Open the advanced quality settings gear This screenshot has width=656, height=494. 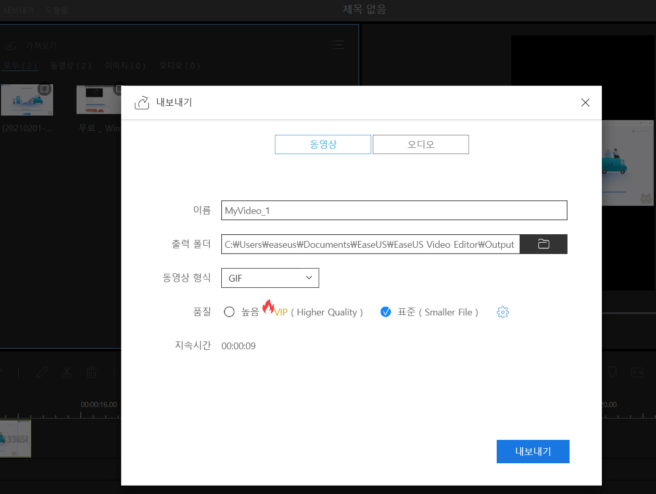click(502, 312)
